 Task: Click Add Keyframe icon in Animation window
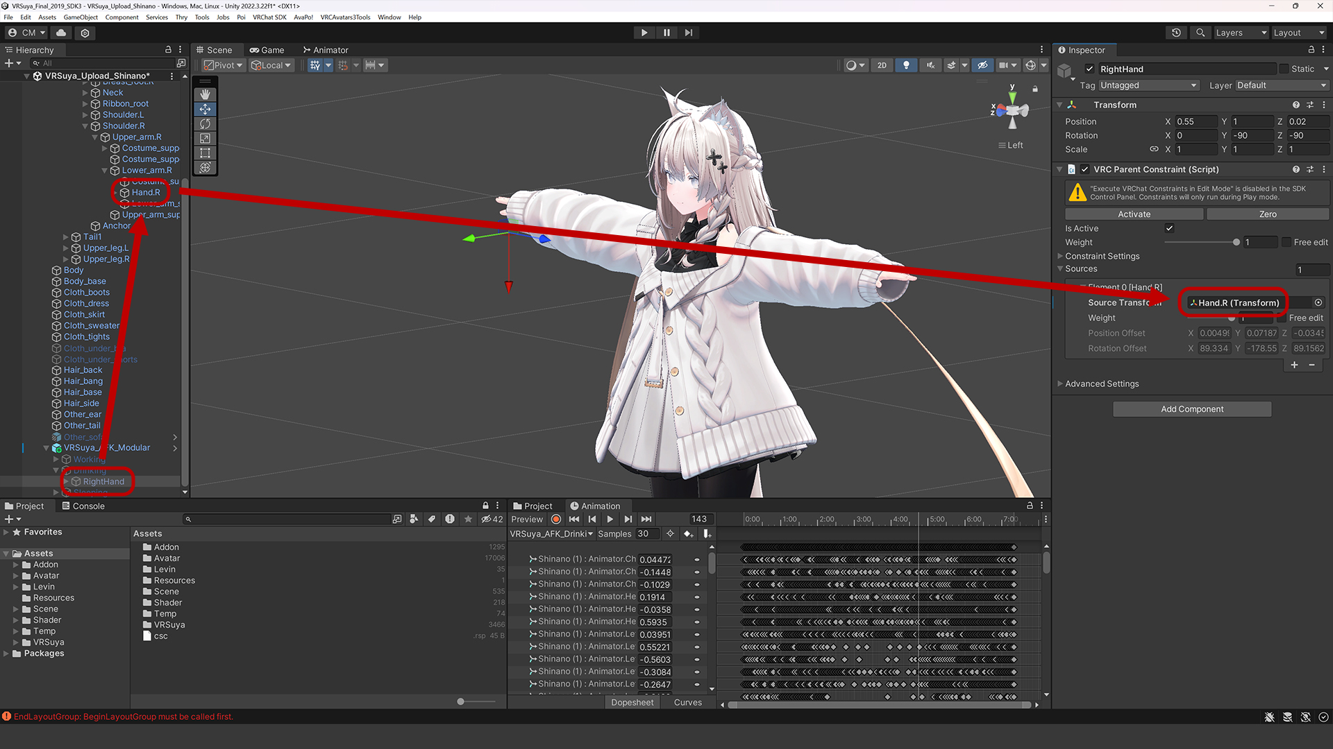[688, 534]
